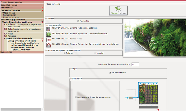Image resolution: width=186 pixels, height=111 pixels.
Task: Open Recomendaciones de instalación link
Action: [x=86, y=44]
